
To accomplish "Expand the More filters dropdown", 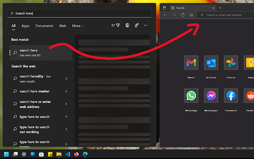I will click(x=78, y=26).
